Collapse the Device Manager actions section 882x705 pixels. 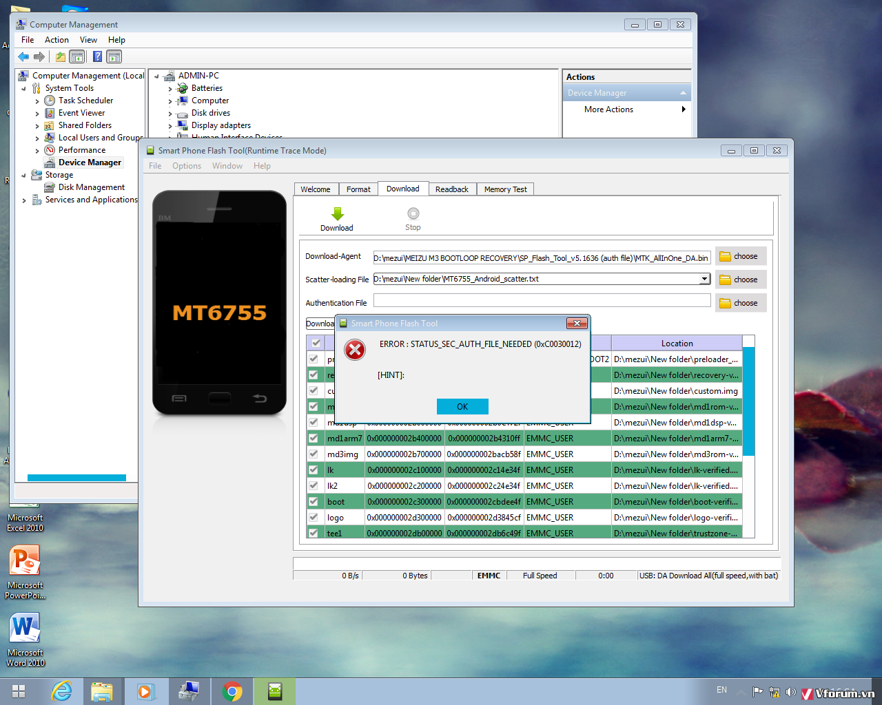click(x=683, y=93)
